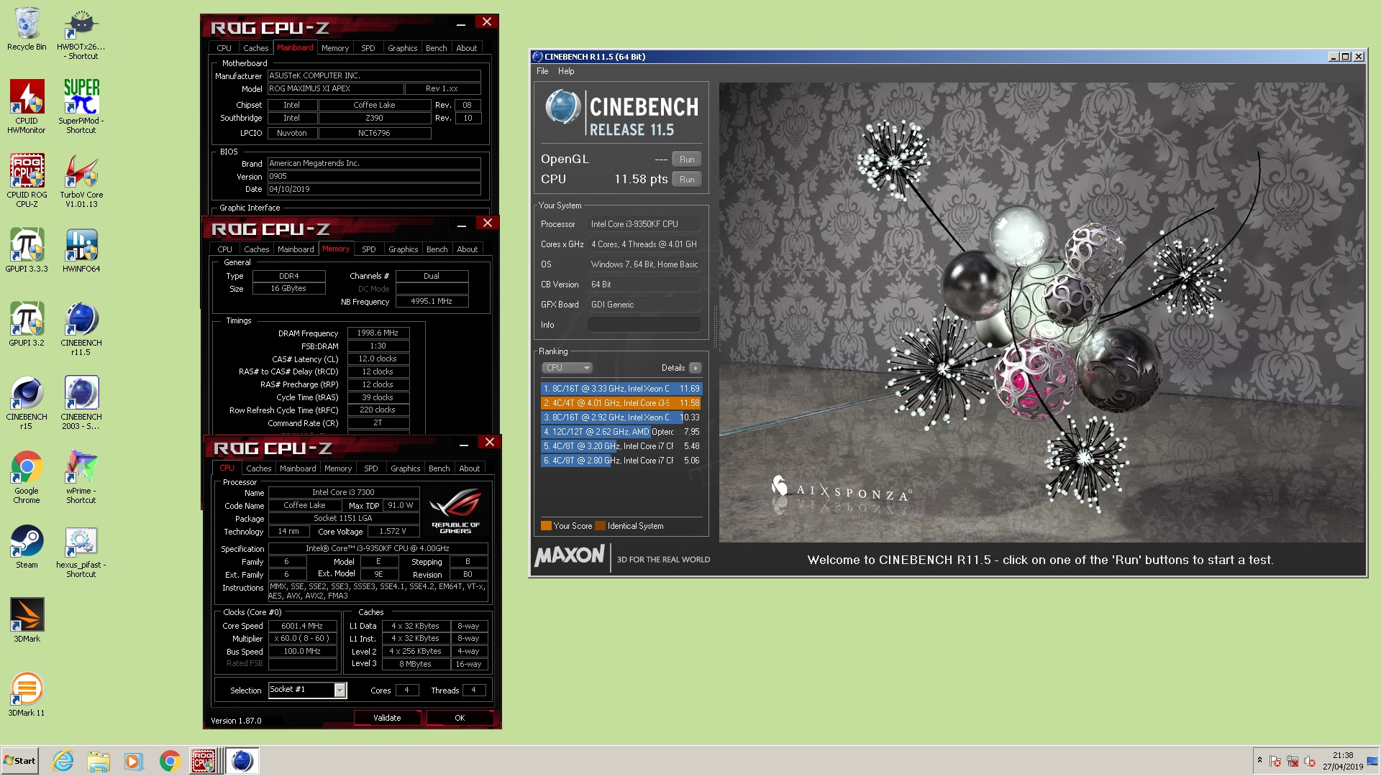Launch 3DMark 11 desktop icon
The height and width of the screenshot is (776, 1381).
pos(27,694)
